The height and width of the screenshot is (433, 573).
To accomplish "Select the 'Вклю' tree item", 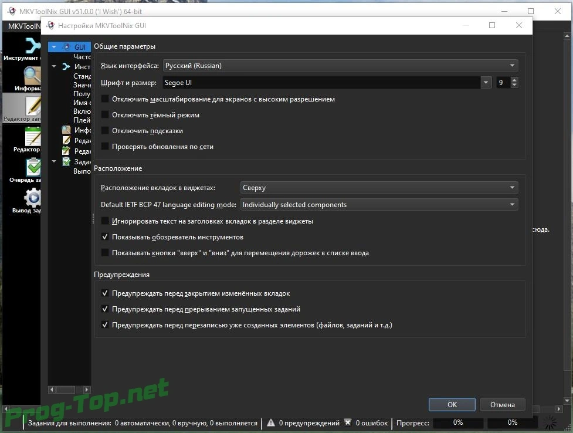I will click(x=82, y=111).
